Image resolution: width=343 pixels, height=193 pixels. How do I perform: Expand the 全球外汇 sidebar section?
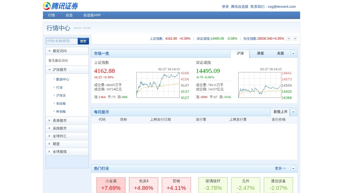67,136
